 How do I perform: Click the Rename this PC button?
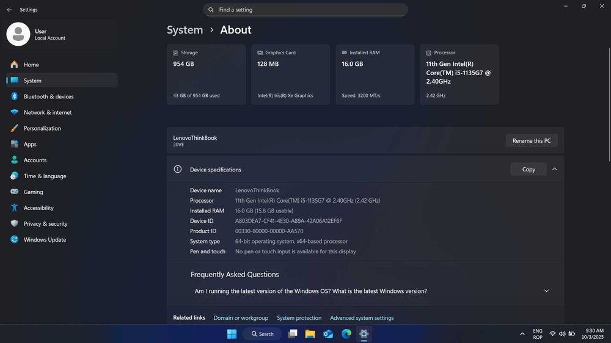[532, 141]
